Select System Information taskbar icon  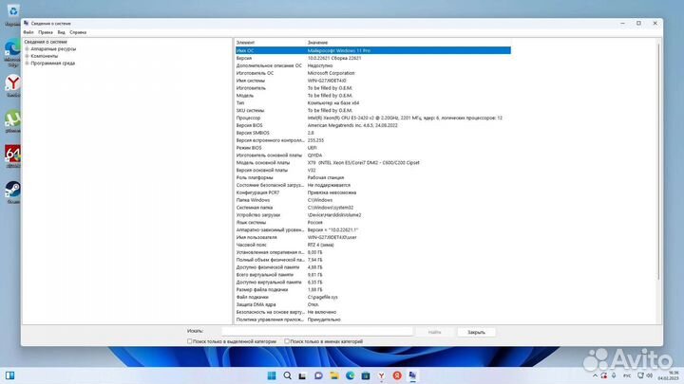412,375
